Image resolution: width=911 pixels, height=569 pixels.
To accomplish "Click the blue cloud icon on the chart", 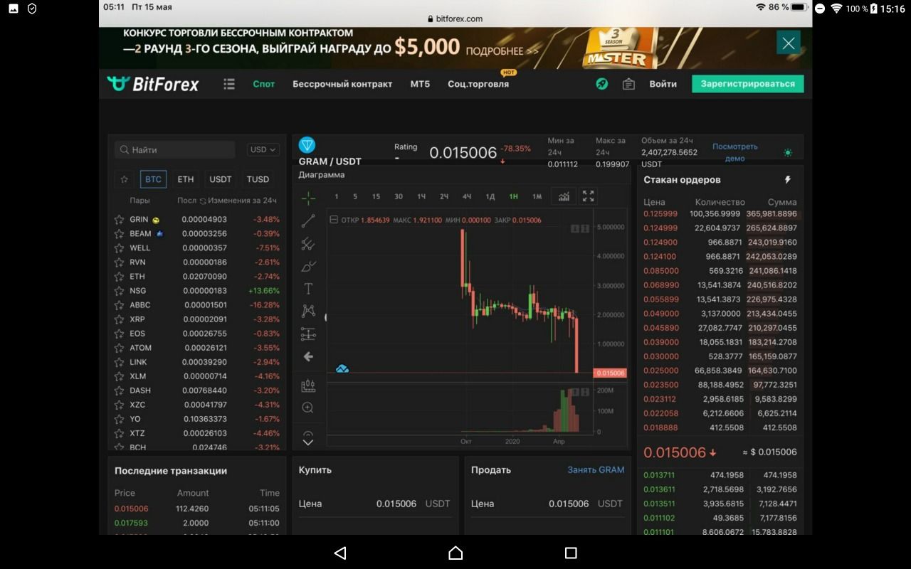I will tap(342, 368).
